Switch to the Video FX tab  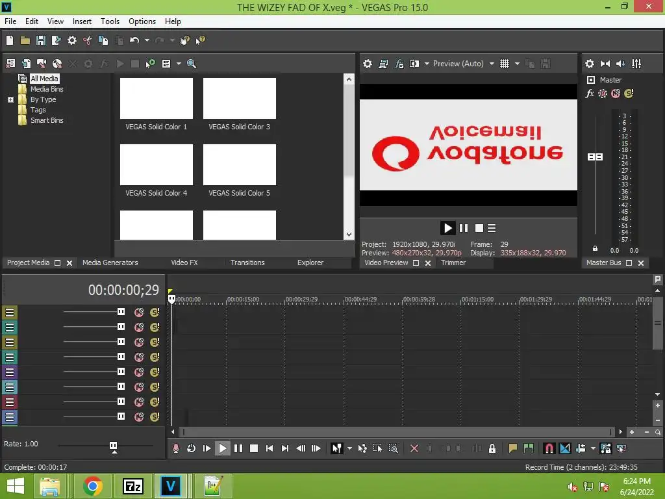tap(184, 262)
